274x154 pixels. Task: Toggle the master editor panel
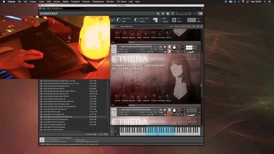click(x=113, y=20)
